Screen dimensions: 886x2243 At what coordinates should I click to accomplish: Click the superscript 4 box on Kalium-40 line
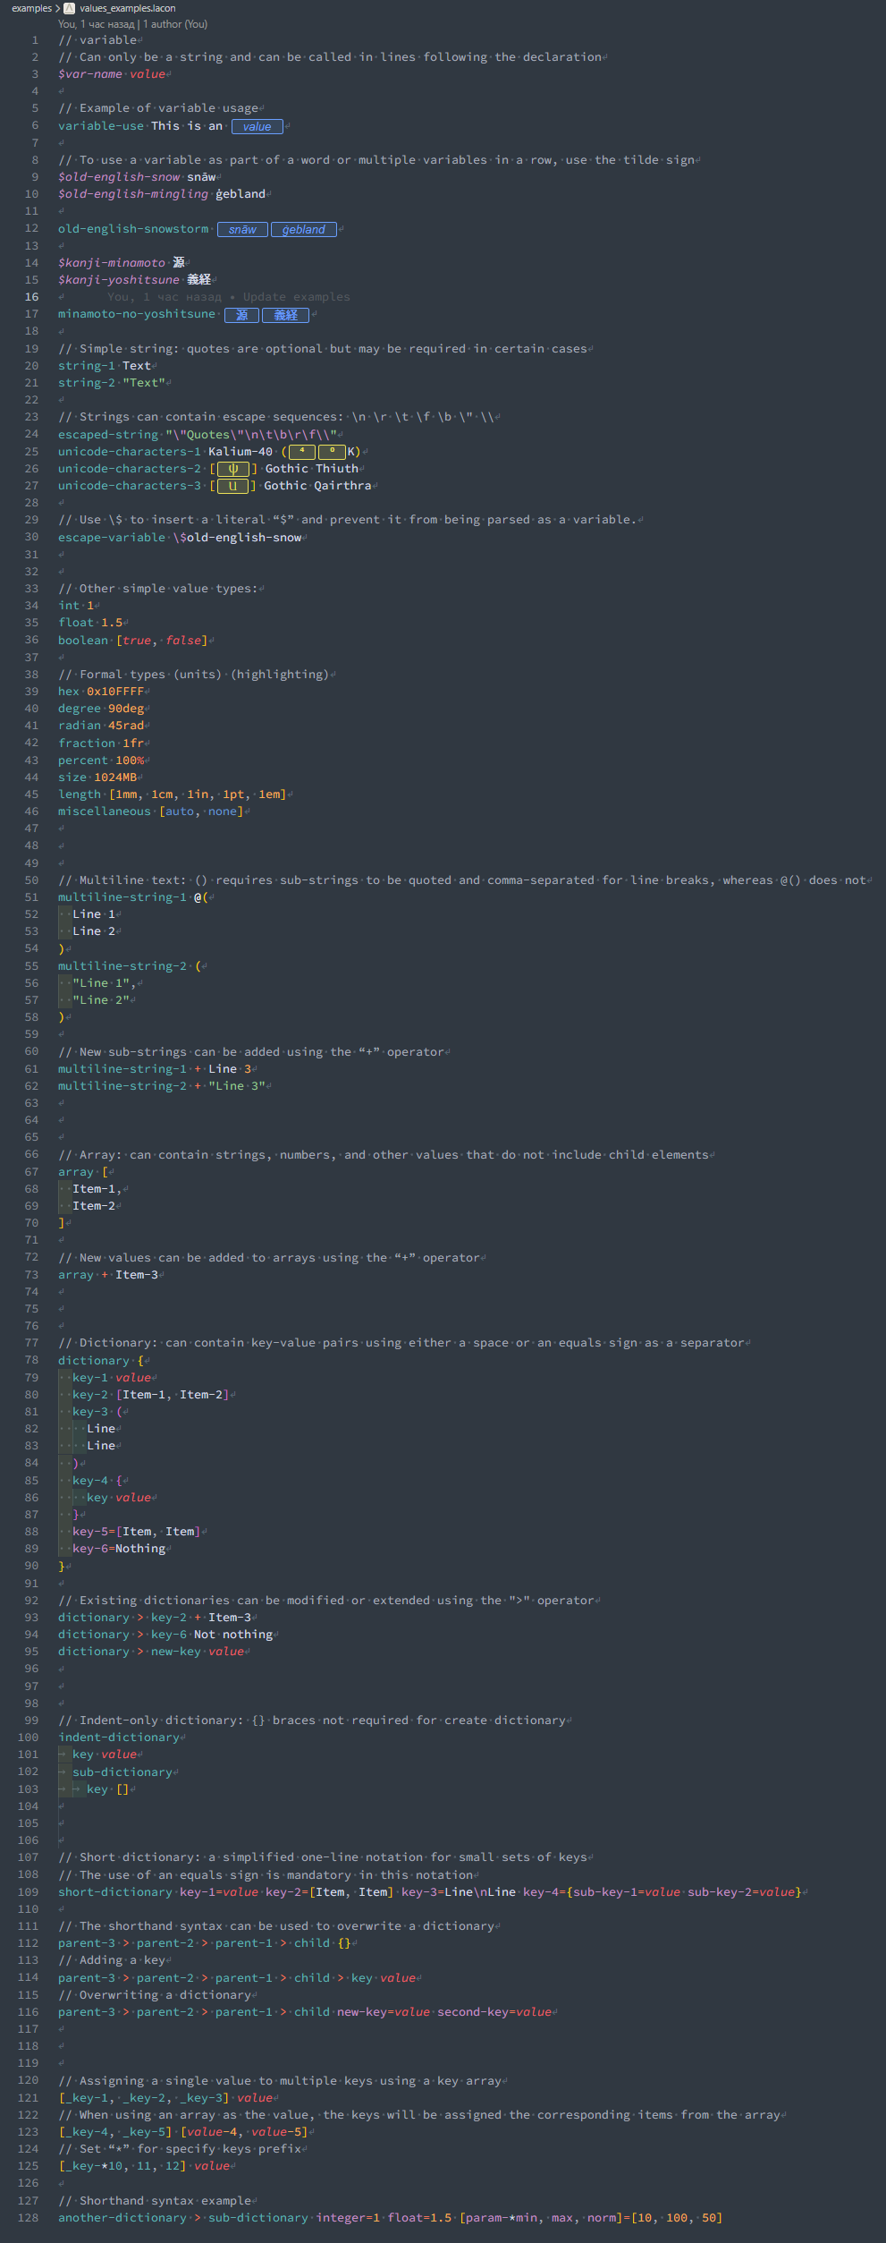pyautogui.click(x=301, y=452)
